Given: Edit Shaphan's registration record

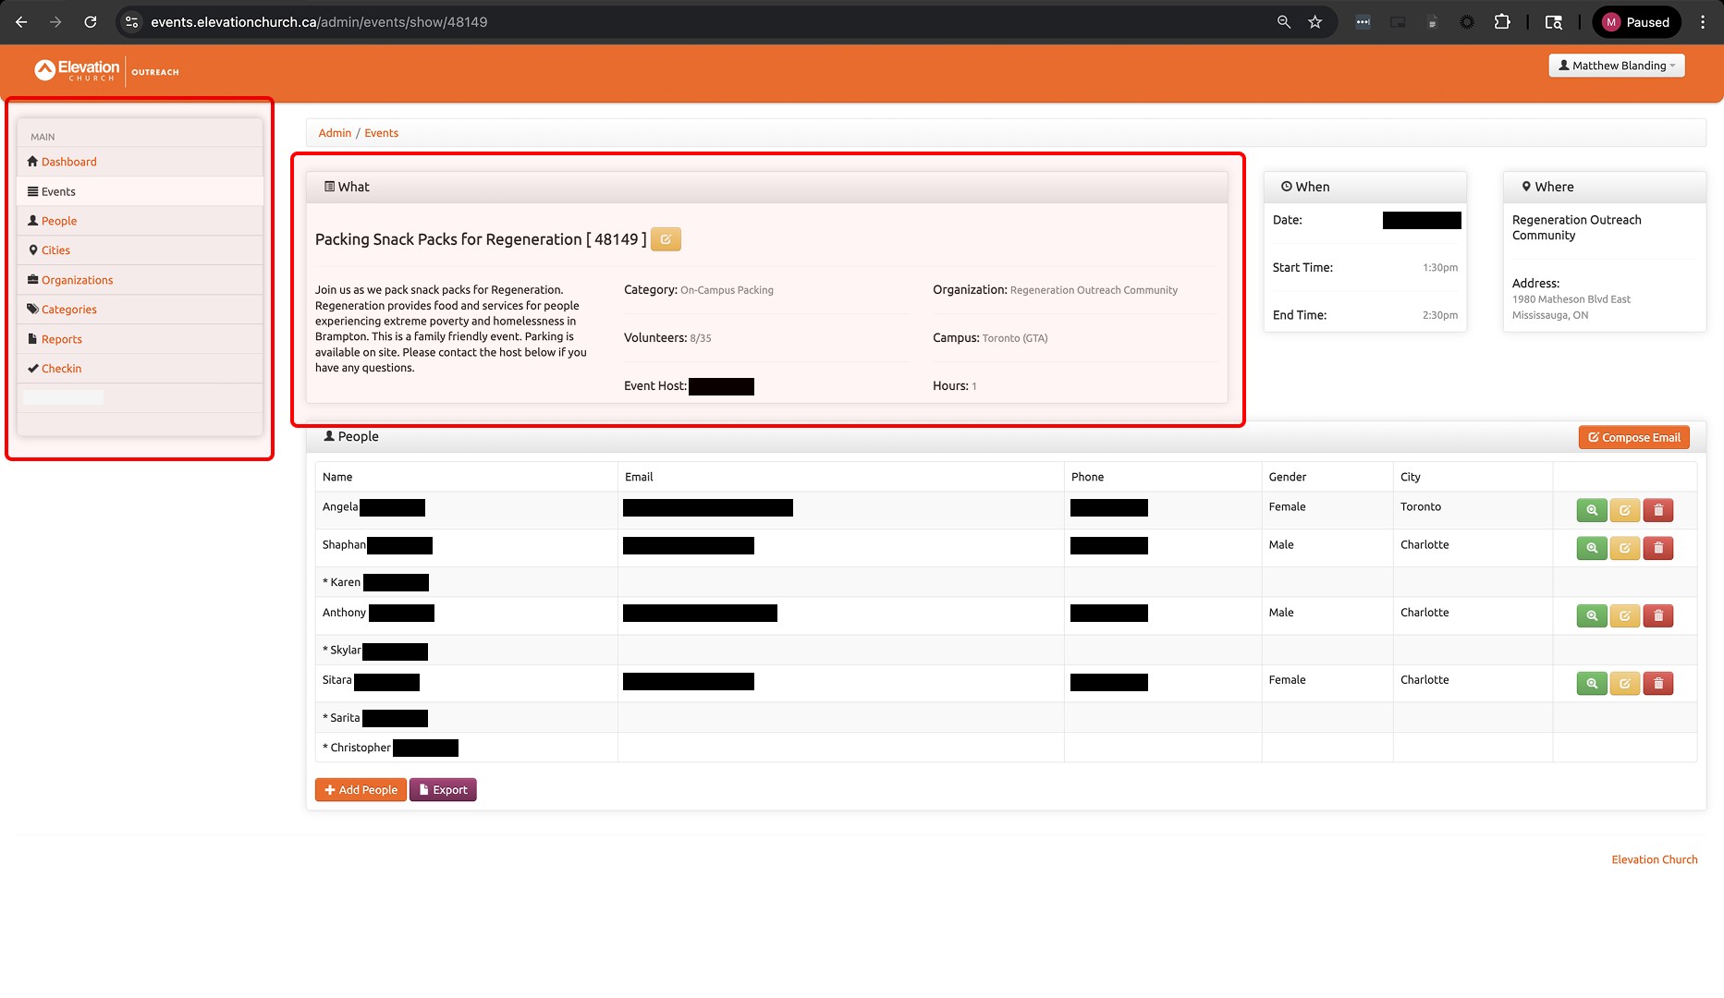Looking at the screenshot, I should coord(1625,548).
